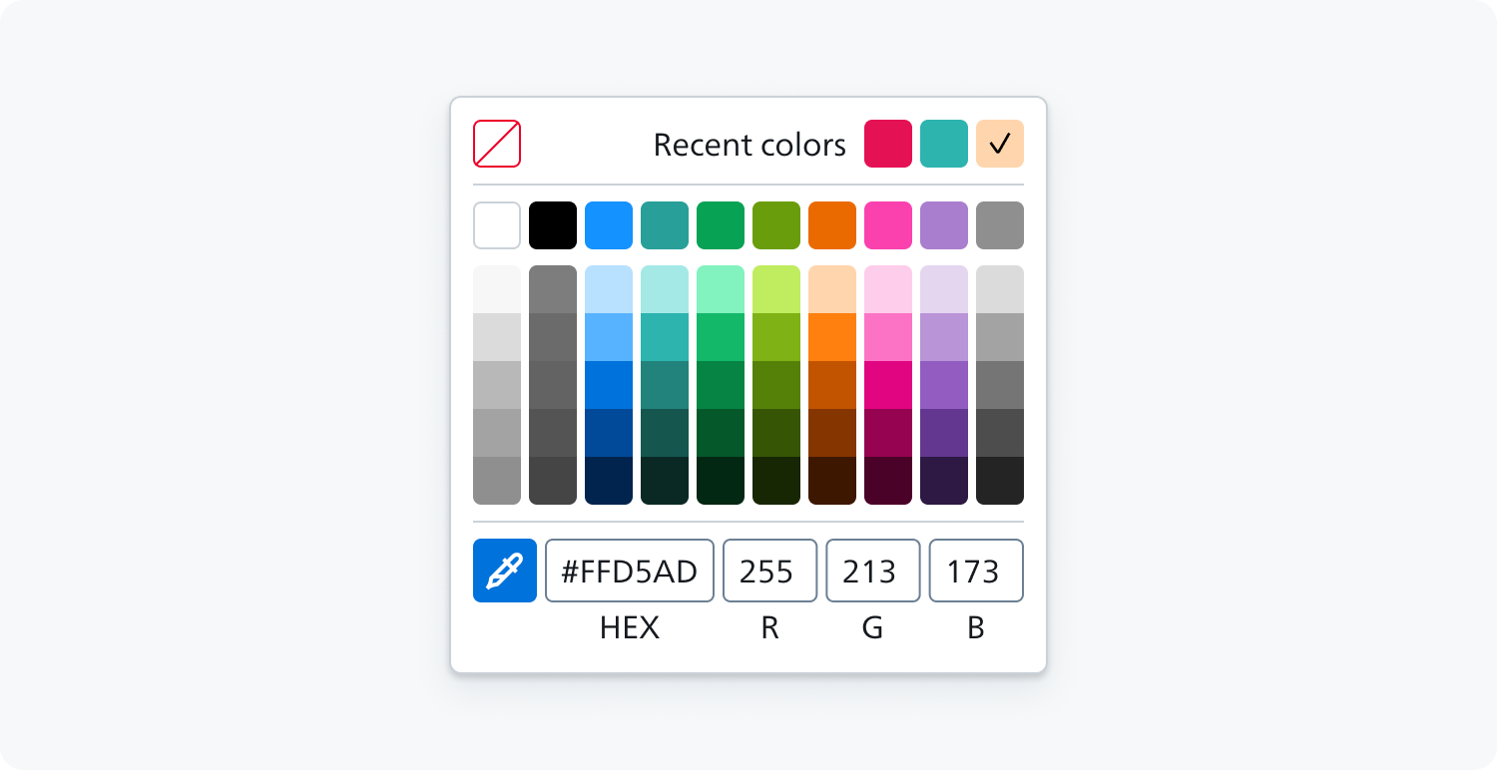Choose the bright blue base swatch
The width and height of the screenshot is (1497, 770).
pyautogui.click(x=609, y=225)
